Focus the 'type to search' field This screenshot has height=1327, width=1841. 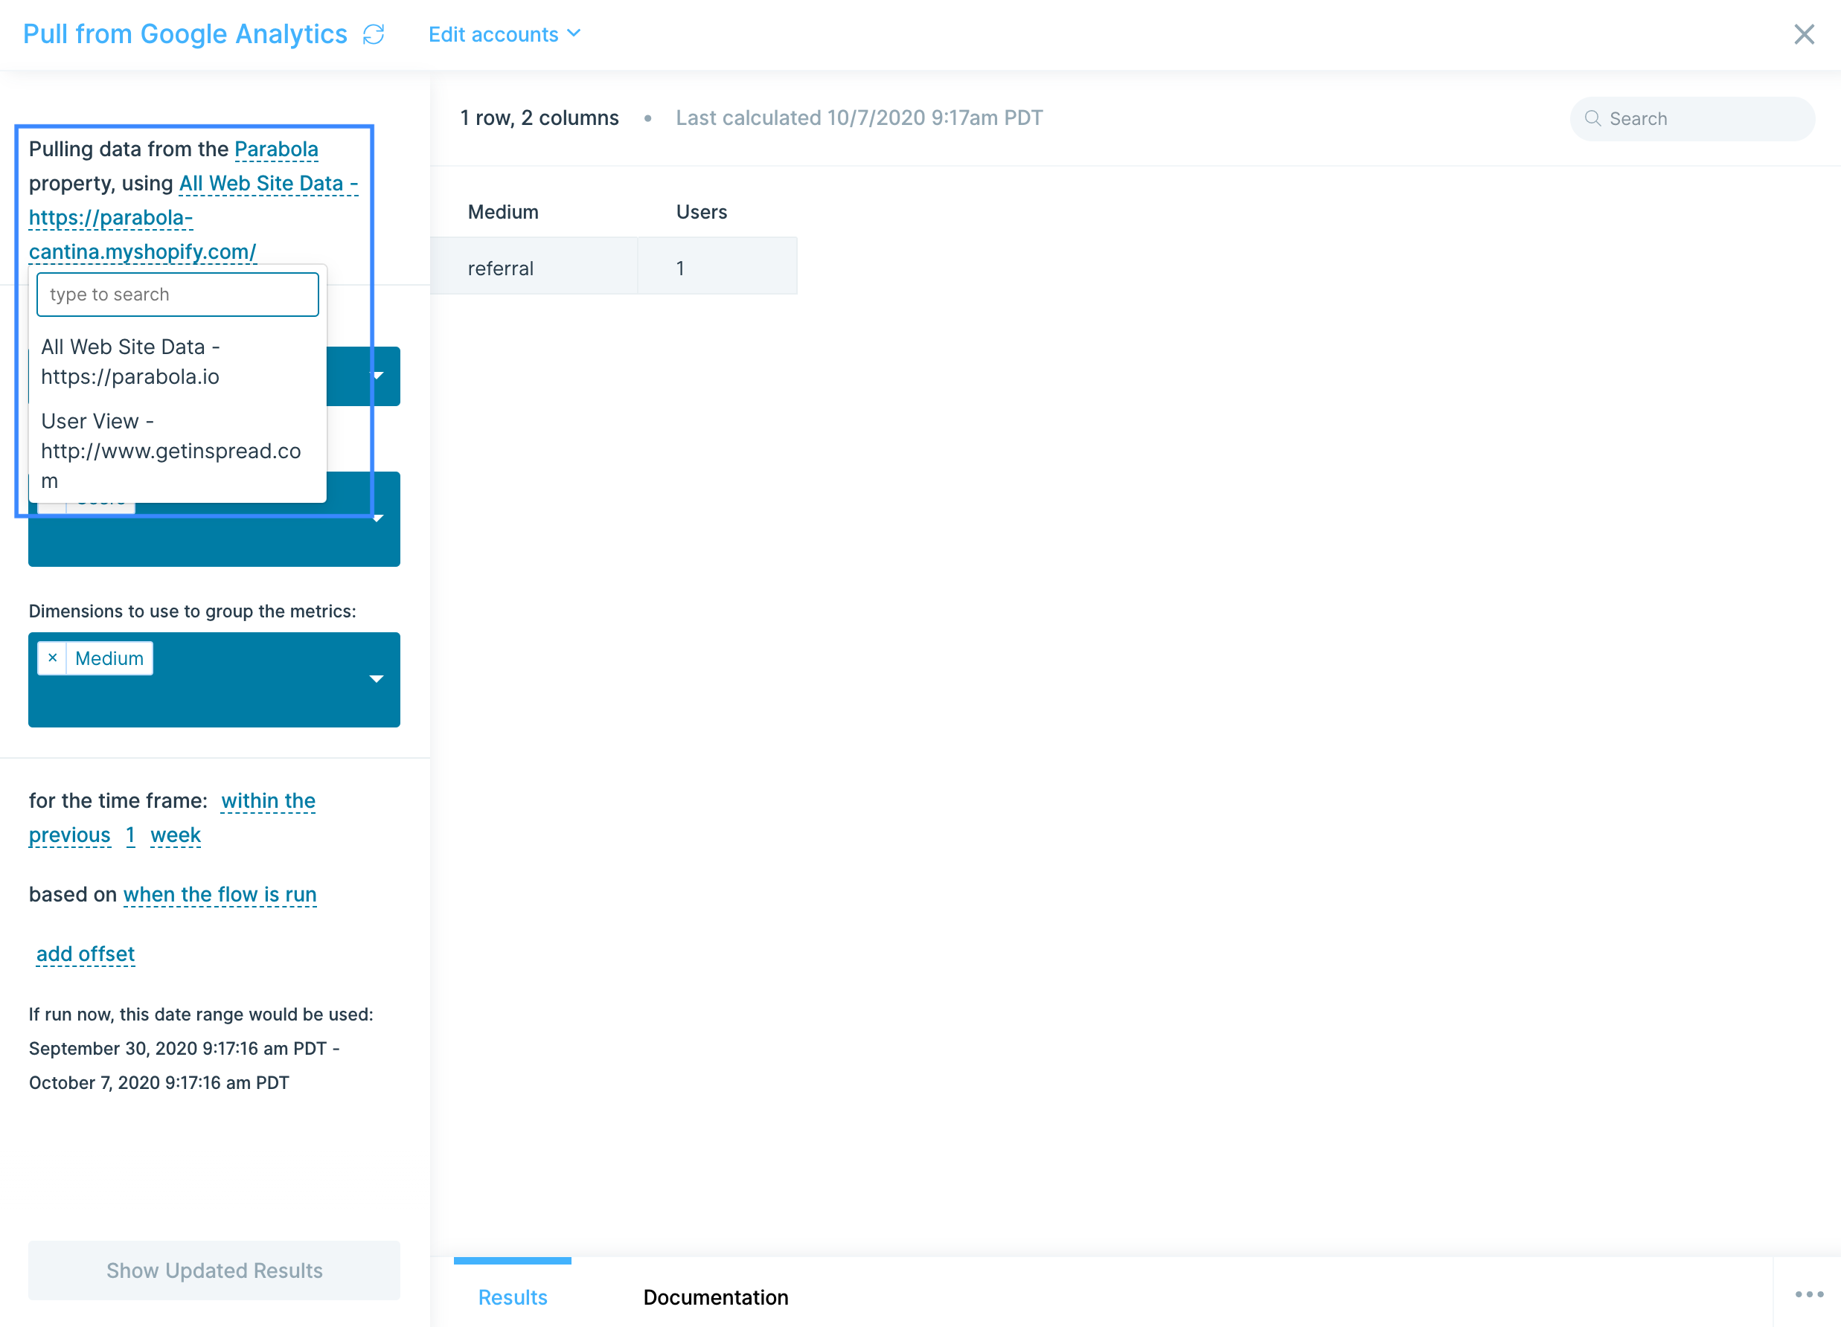[x=178, y=295]
